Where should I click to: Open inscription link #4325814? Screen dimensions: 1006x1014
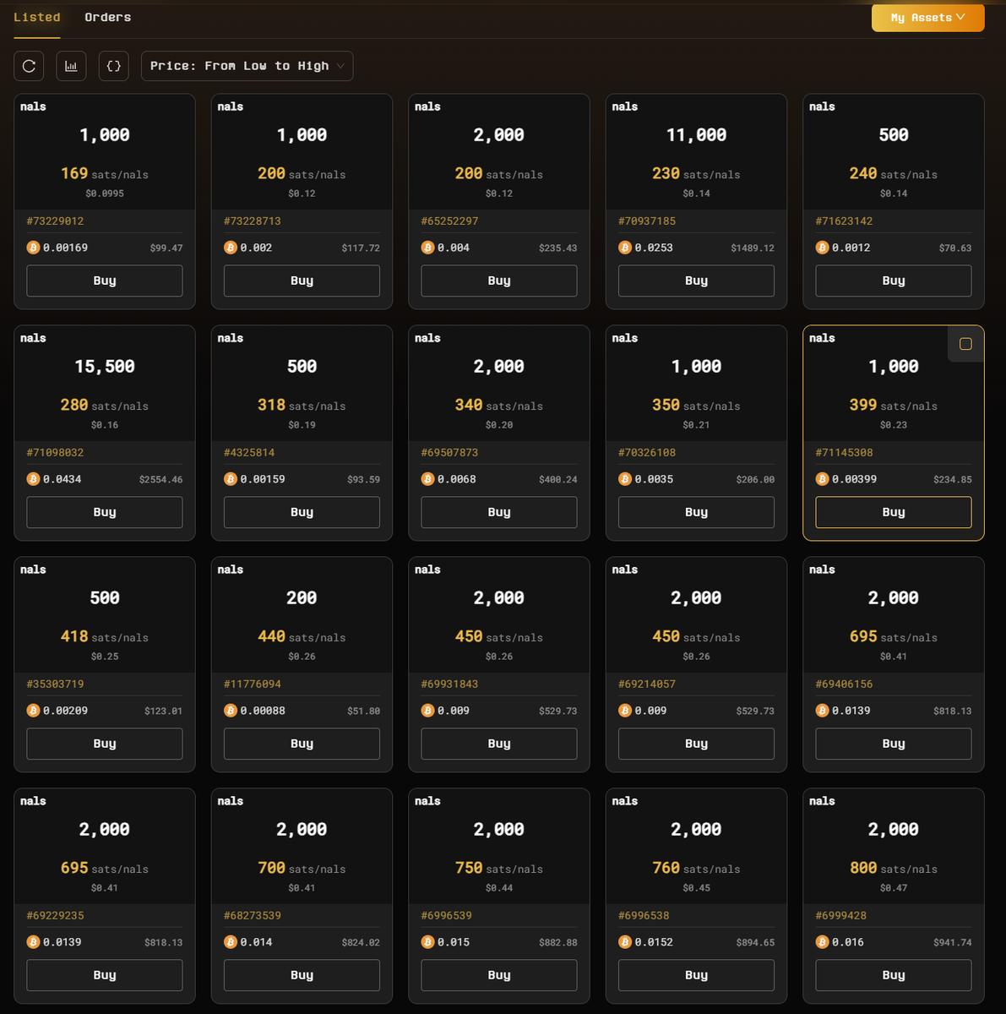pyautogui.click(x=249, y=453)
